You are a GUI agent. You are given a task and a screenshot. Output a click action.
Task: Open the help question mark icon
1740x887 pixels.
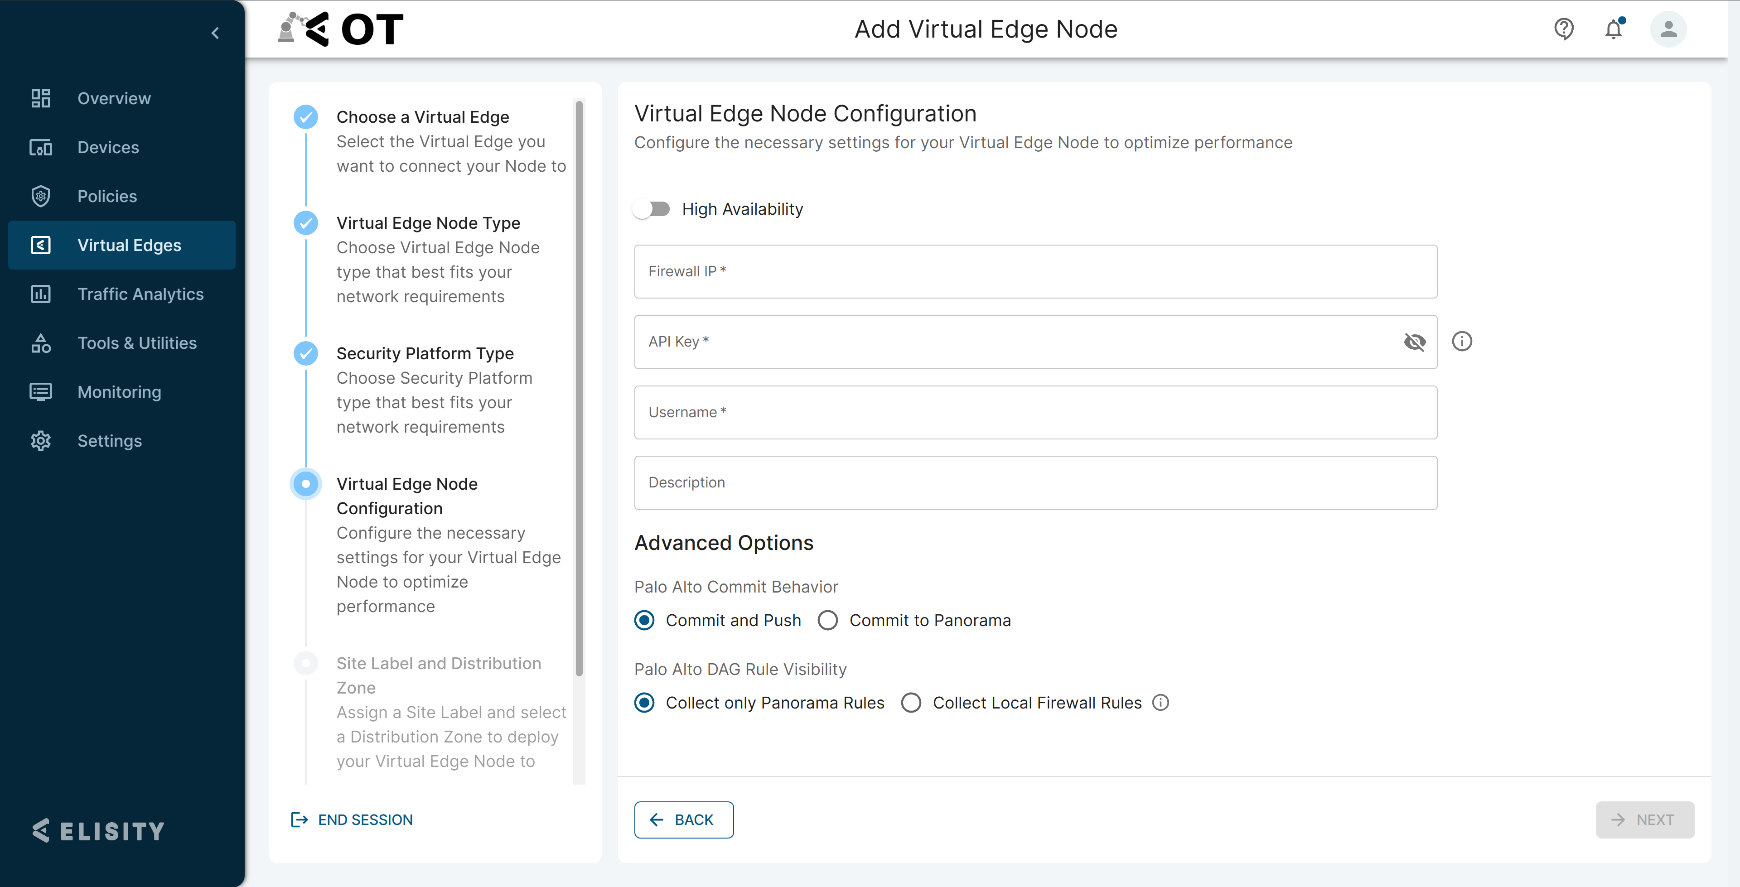click(x=1564, y=29)
